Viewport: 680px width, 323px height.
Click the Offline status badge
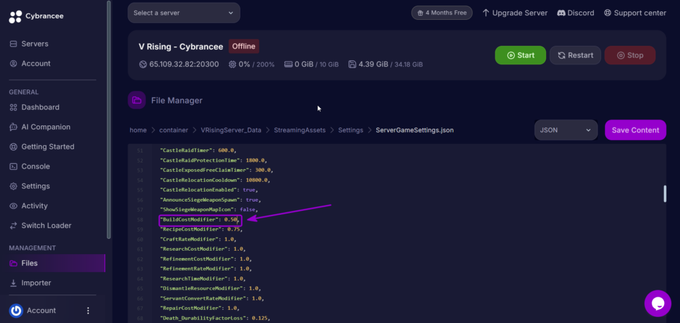244,46
